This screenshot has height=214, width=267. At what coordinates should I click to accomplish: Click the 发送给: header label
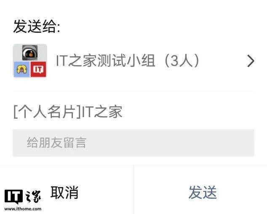pyautogui.click(x=37, y=26)
